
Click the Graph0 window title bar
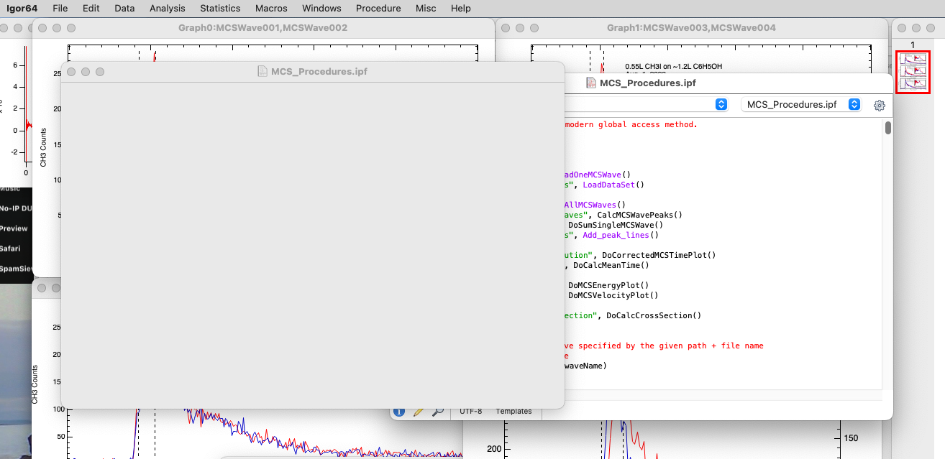263,28
